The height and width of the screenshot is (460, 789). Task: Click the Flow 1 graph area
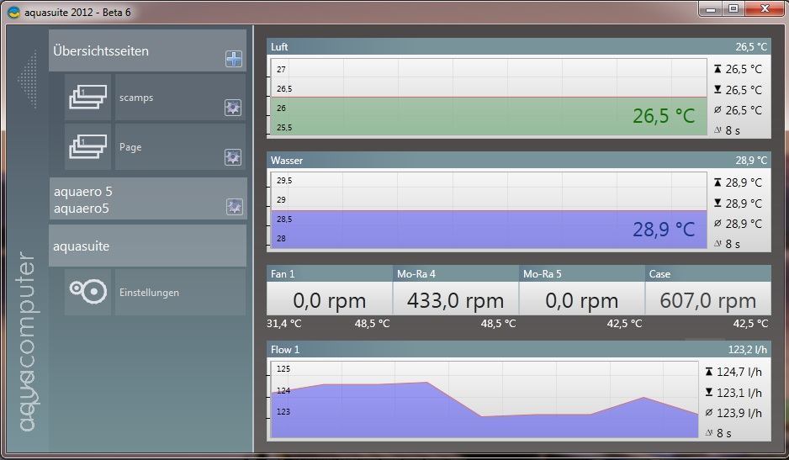coord(484,399)
